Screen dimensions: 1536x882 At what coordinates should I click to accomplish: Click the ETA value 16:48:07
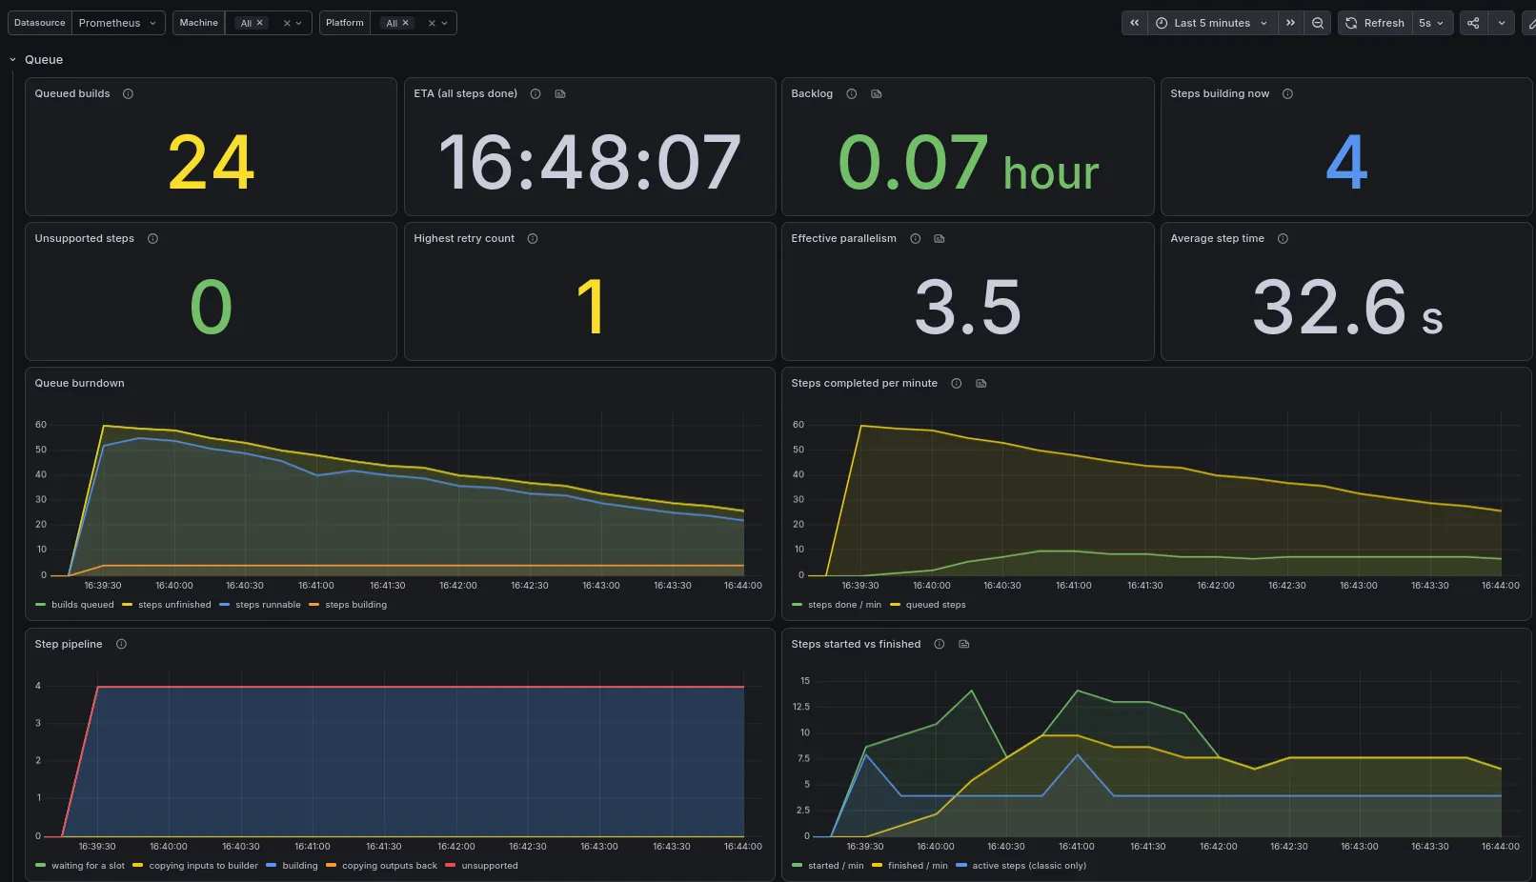coord(590,162)
